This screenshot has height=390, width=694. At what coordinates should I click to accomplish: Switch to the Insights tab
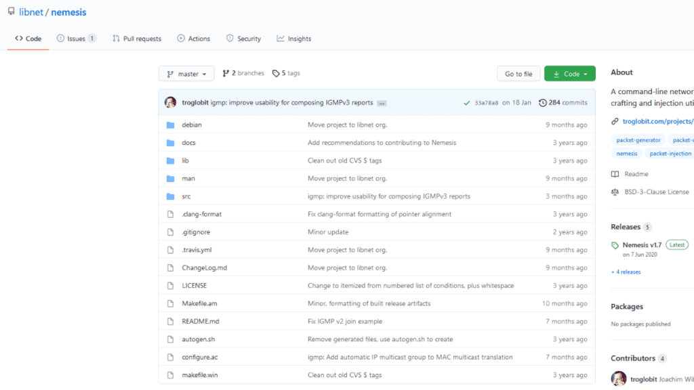[x=294, y=39]
